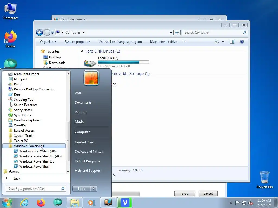Click the Start orb on the taskbar
This screenshot has width=278, height=208.
tap(7, 203)
